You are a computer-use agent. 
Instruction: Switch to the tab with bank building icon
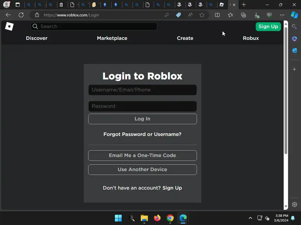click(61, 5)
